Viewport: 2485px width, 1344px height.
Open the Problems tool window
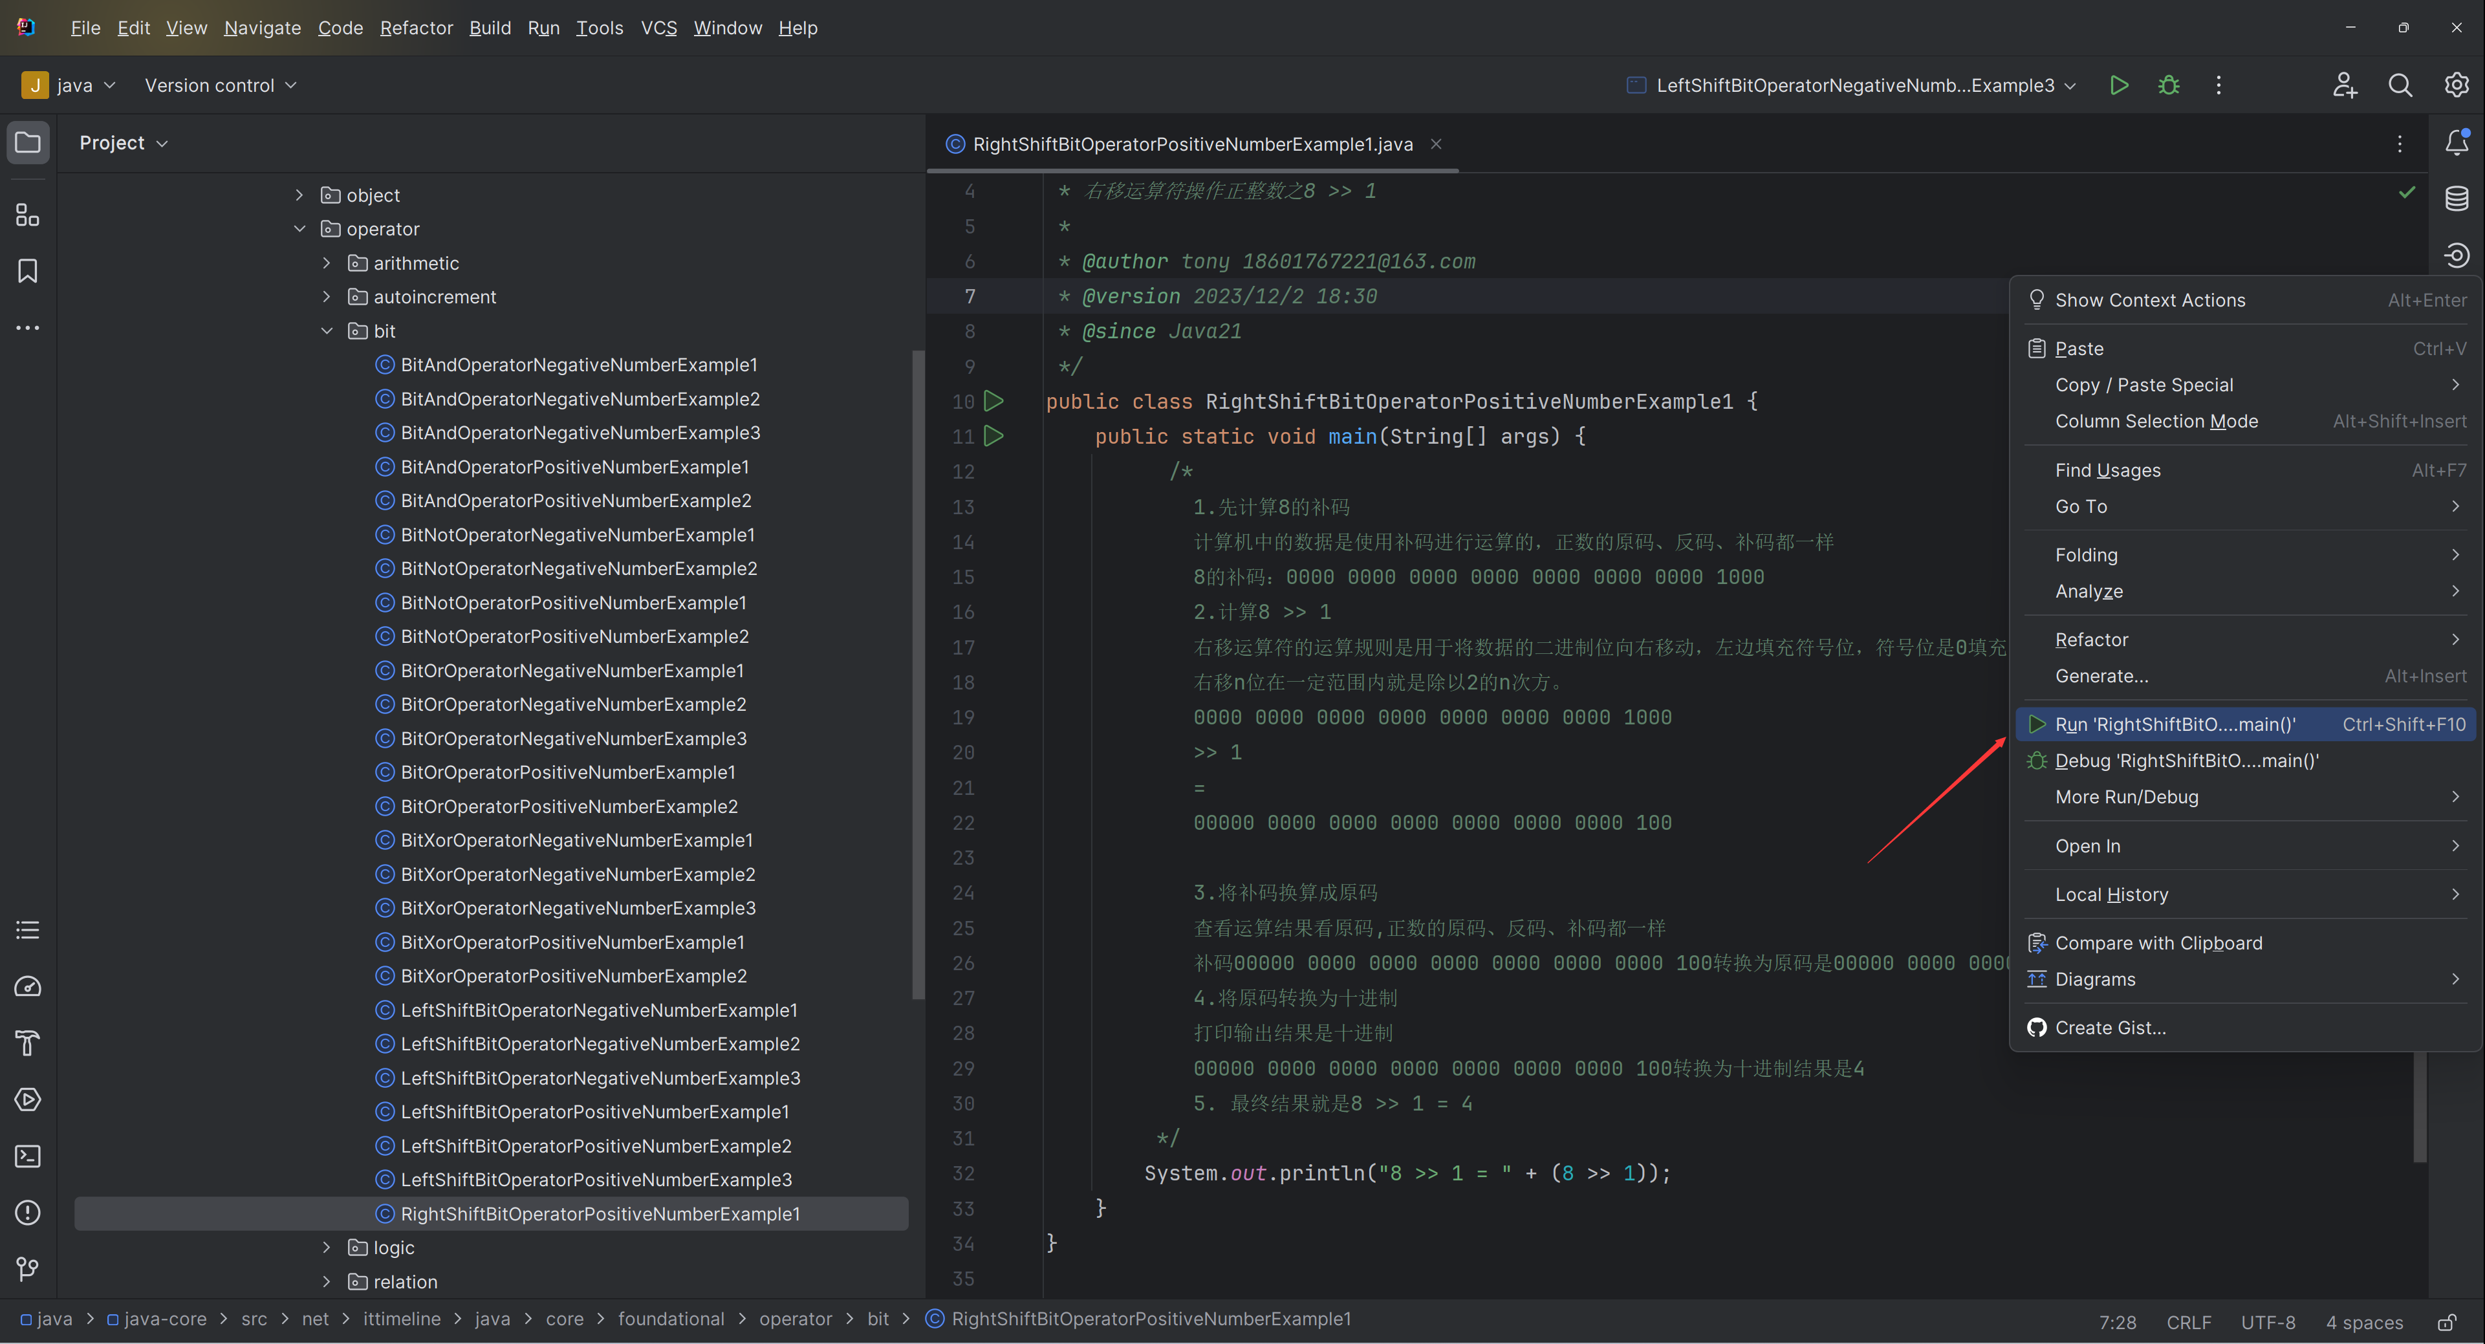[28, 1213]
